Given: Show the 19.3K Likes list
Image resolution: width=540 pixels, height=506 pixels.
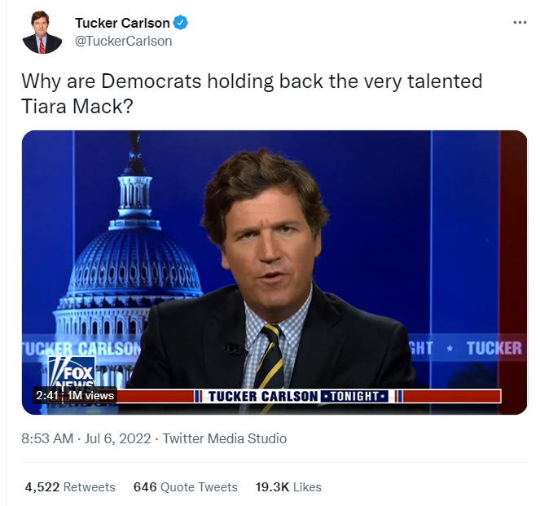Looking at the screenshot, I should coord(288,487).
